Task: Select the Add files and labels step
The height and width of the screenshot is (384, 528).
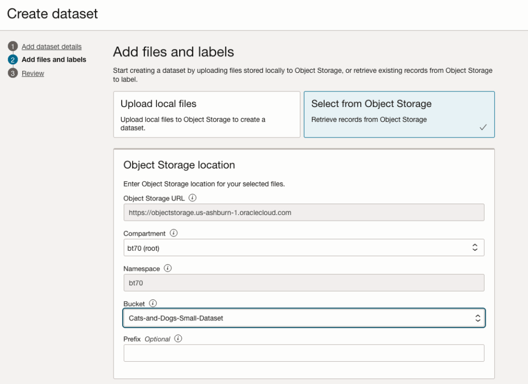Action: pyautogui.click(x=54, y=60)
